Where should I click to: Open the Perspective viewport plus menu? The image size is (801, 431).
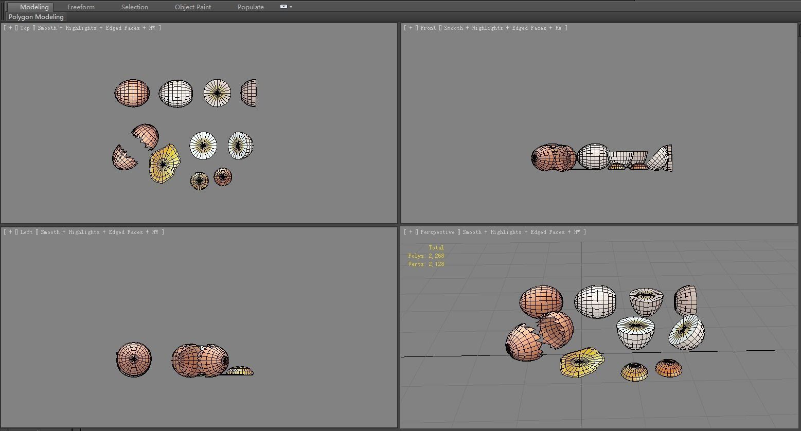click(x=411, y=232)
